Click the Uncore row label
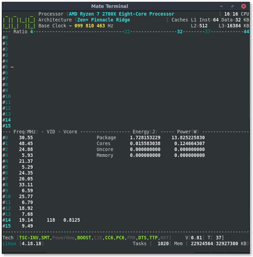Image resolution: width=253 pixels, height=257 pixels. click(x=105, y=150)
